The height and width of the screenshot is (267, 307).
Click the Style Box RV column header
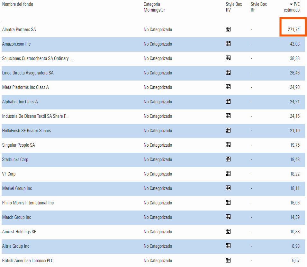[234, 7]
